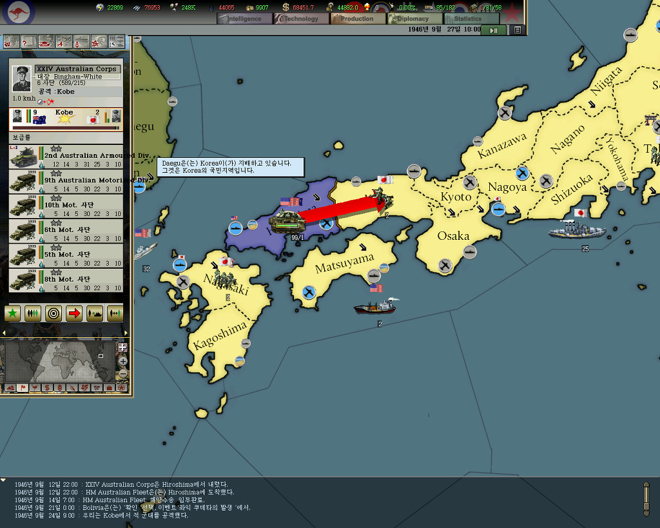Image resolution: width=660 pixels, height=528 pixels.
Task: Select the 10th Mot. division row
Action: pyautogui.click(x=66, y=206)
